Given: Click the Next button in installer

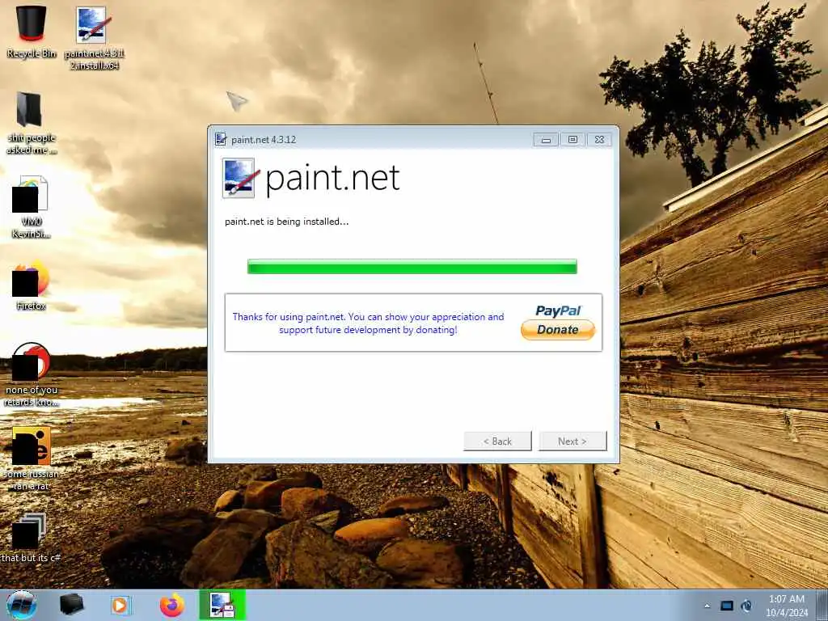Looking at the screenshot, I should (572, 441).
